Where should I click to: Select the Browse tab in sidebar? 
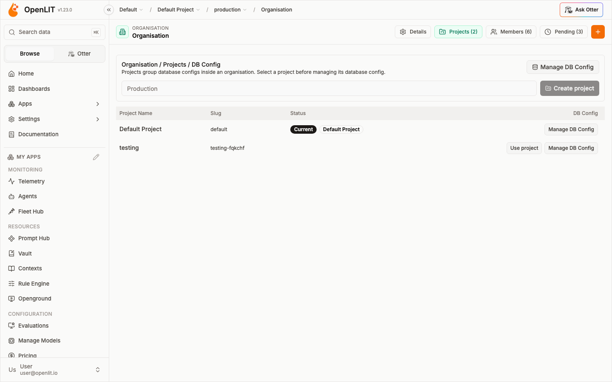tap(29, 54)
